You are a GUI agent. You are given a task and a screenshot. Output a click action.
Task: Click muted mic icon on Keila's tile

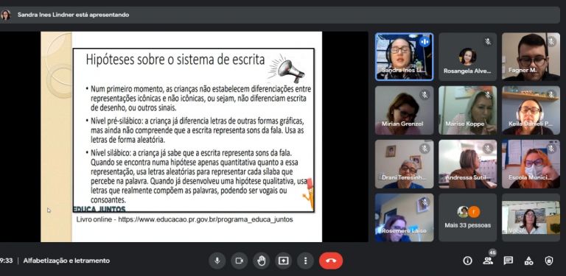point(551,95)
